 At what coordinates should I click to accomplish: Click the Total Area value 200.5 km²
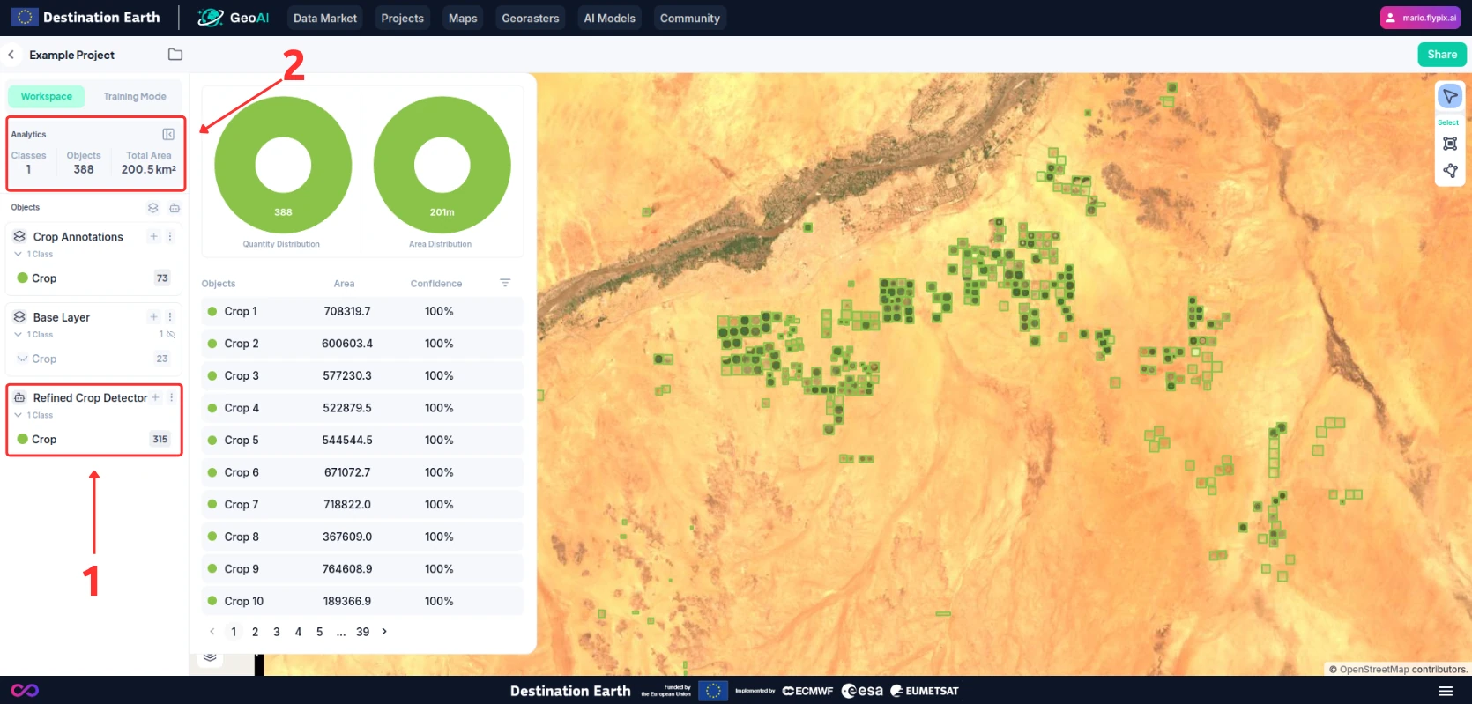[x=149, y=169]
